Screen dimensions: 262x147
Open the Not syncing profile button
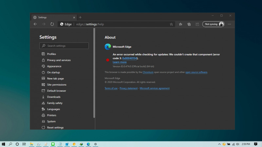[x=213, y=24]
